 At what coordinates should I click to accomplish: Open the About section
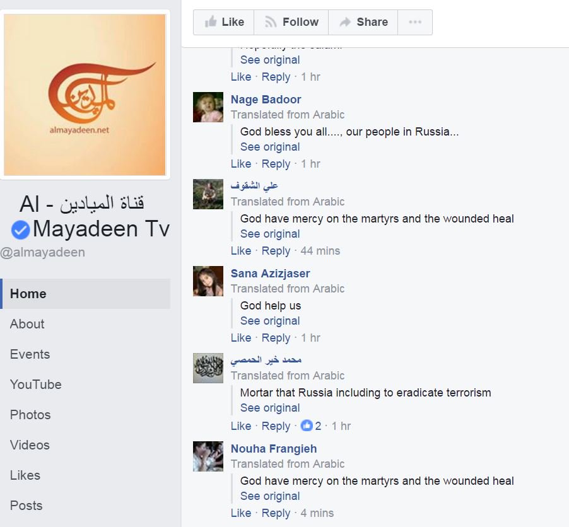(27, 324)
